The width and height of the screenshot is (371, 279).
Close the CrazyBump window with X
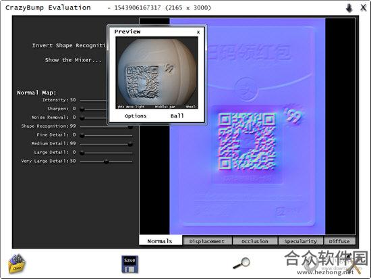pyautogui.click(x=363, y=7)
